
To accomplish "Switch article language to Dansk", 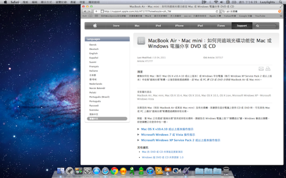I will [x=93, y=44].
